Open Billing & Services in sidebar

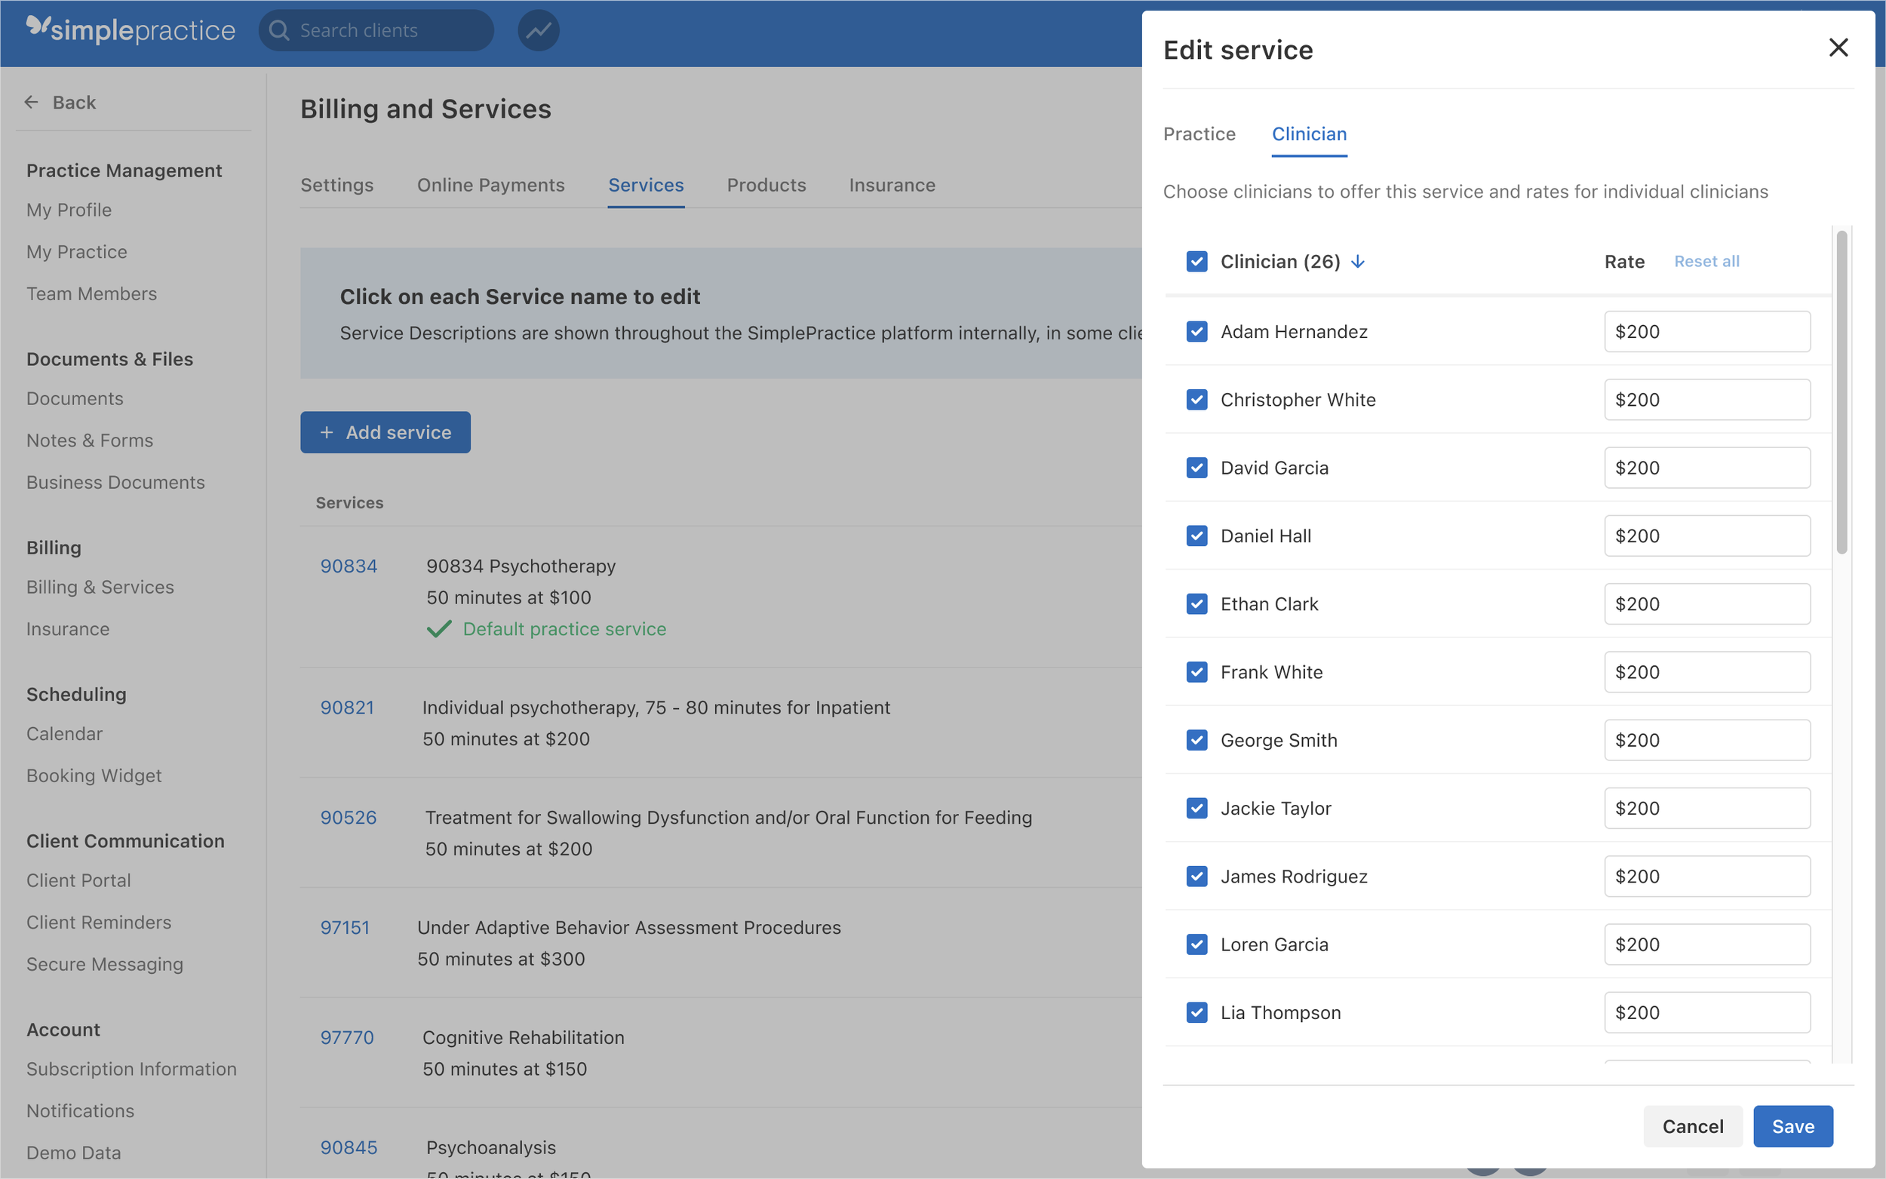click(x=100, y=587)
